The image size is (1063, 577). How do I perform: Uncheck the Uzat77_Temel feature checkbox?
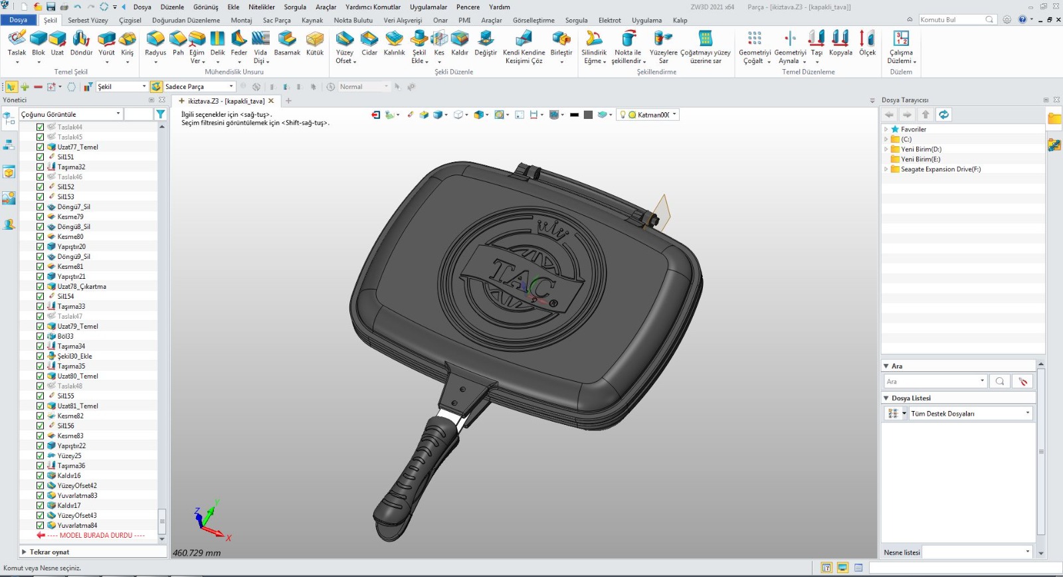[41, 147]
